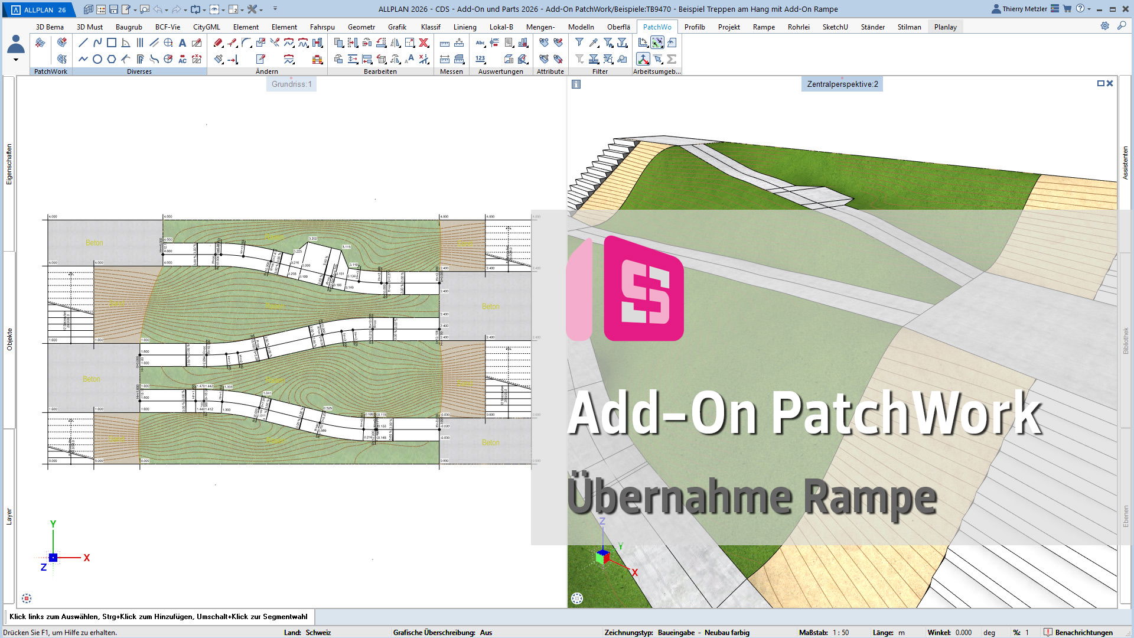The width and height of the screenshot is (1134, 638).
Task: Select the Line drawing tool
Action: click(83, 43)
